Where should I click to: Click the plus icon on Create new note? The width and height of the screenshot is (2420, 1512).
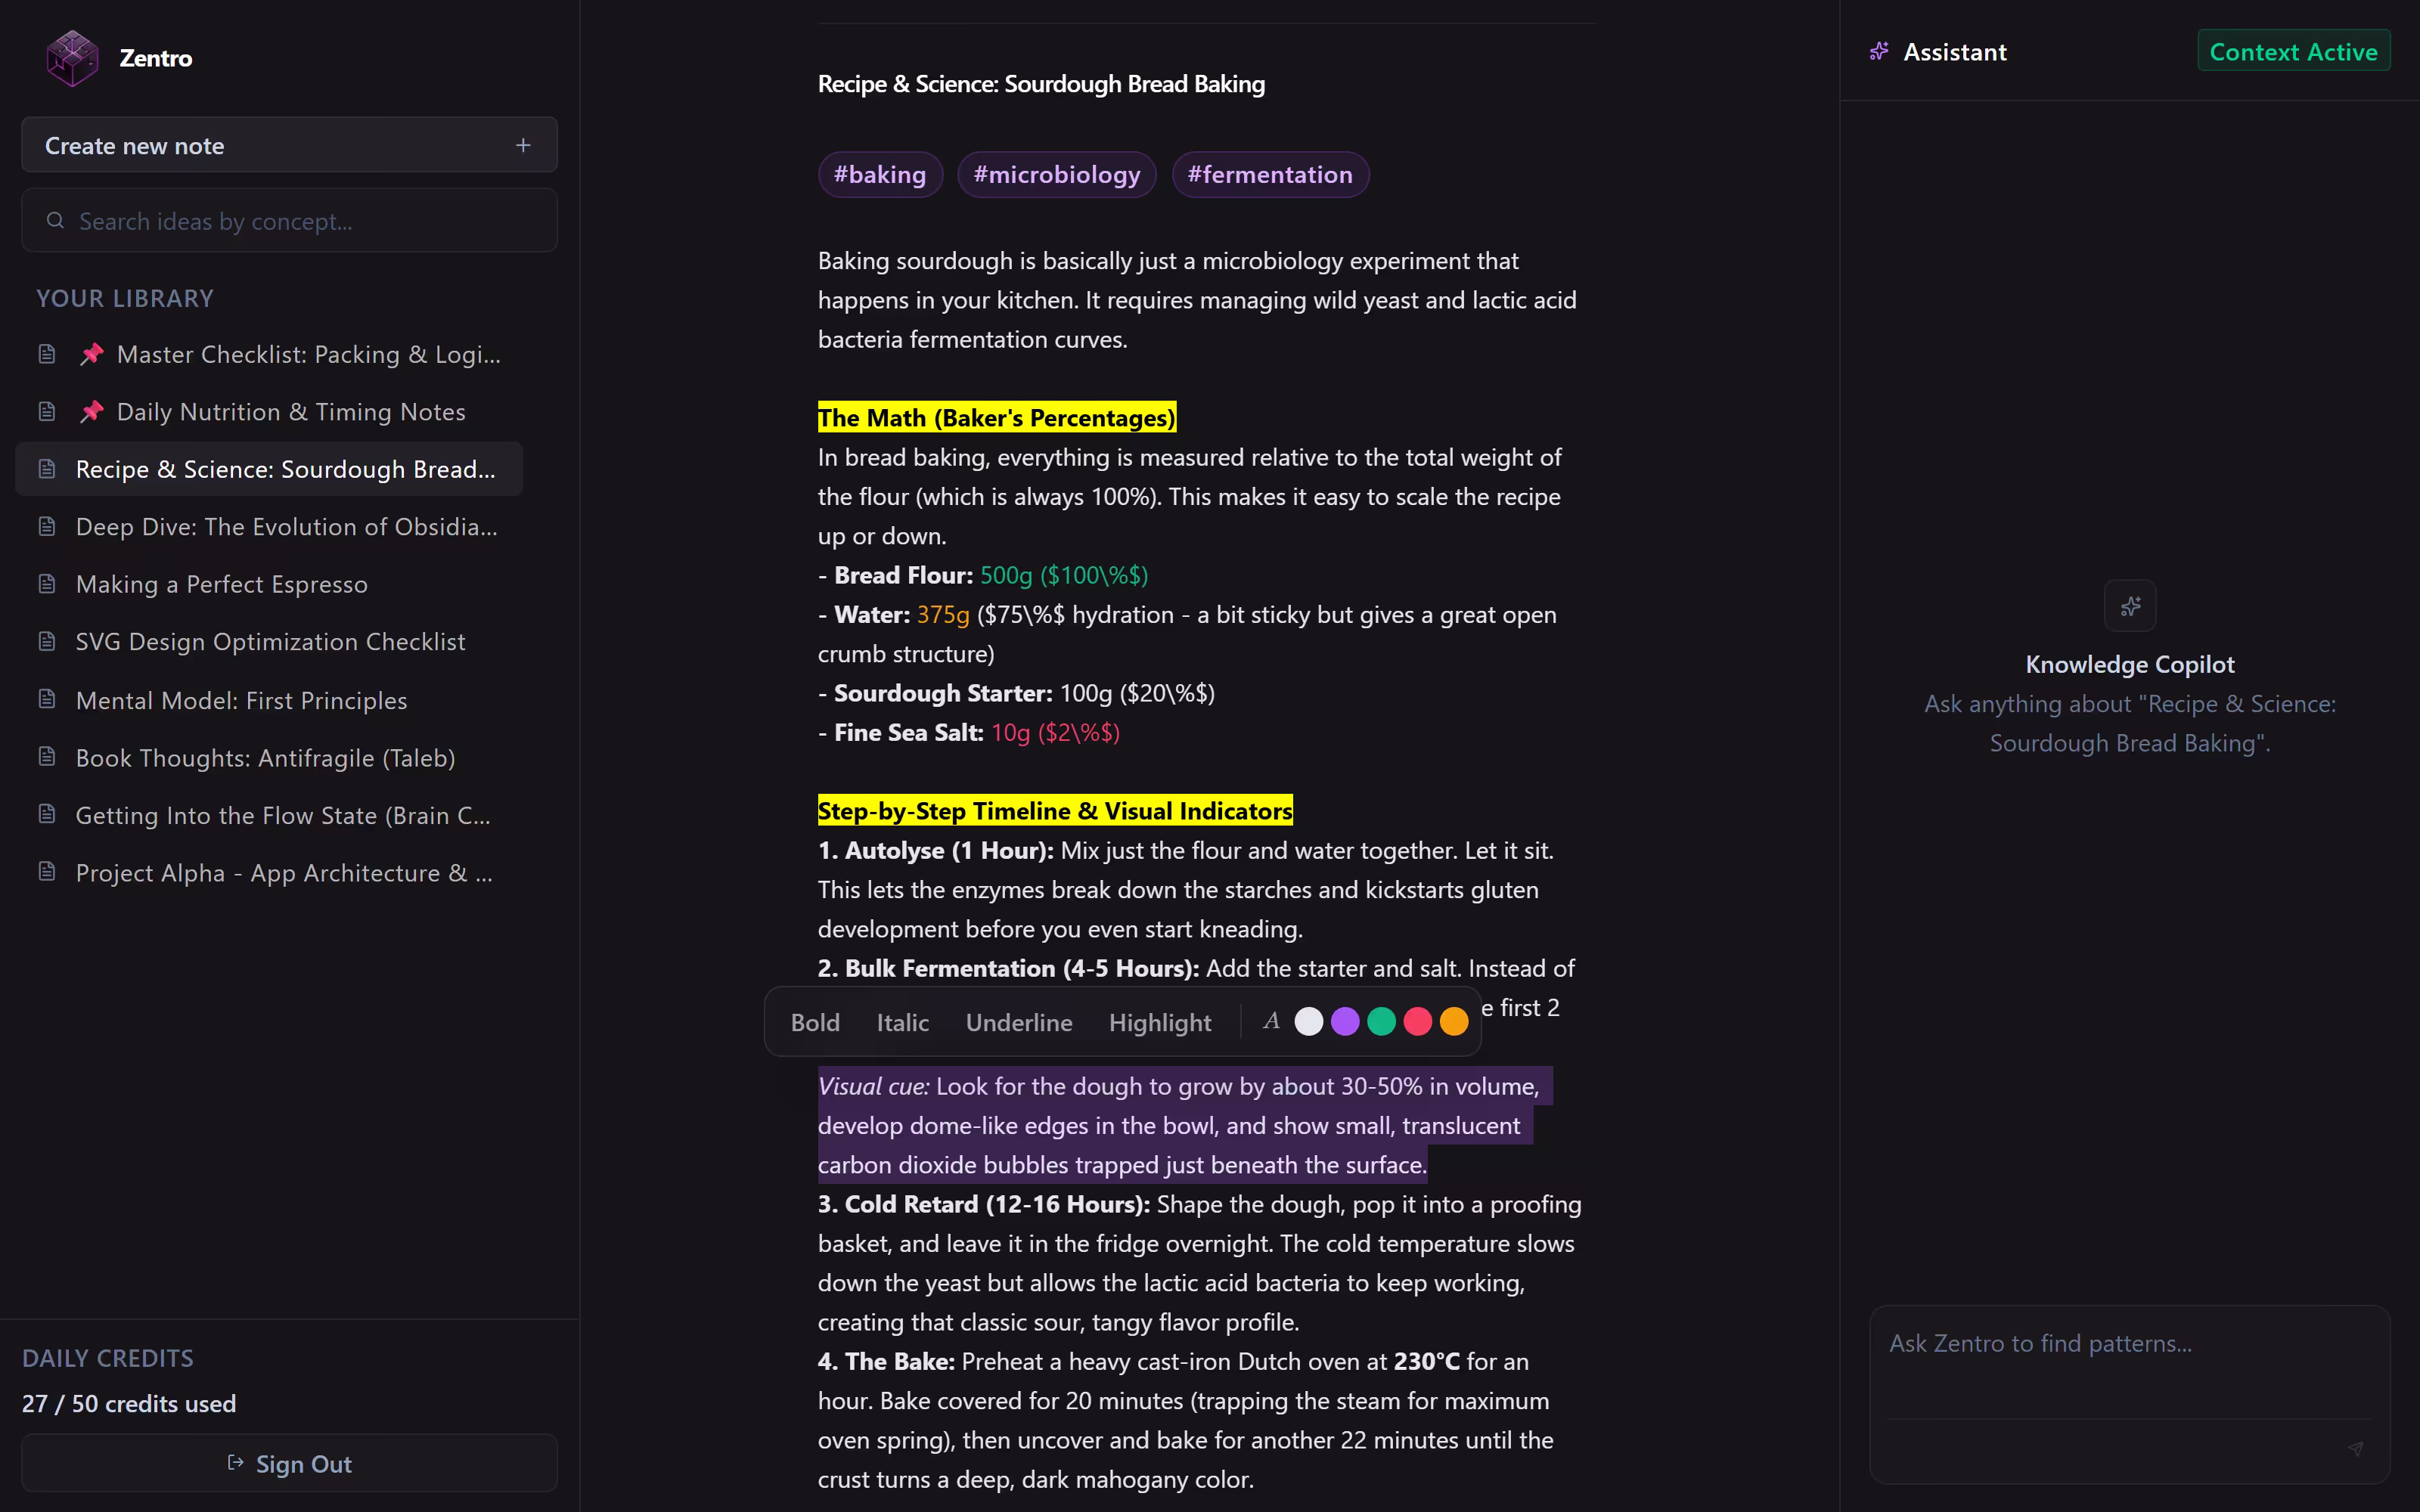(x=523, y=146)
